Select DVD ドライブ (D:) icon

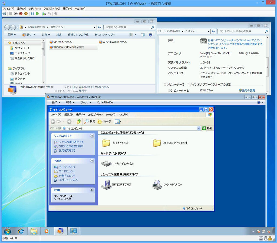(x=167, y=185)
